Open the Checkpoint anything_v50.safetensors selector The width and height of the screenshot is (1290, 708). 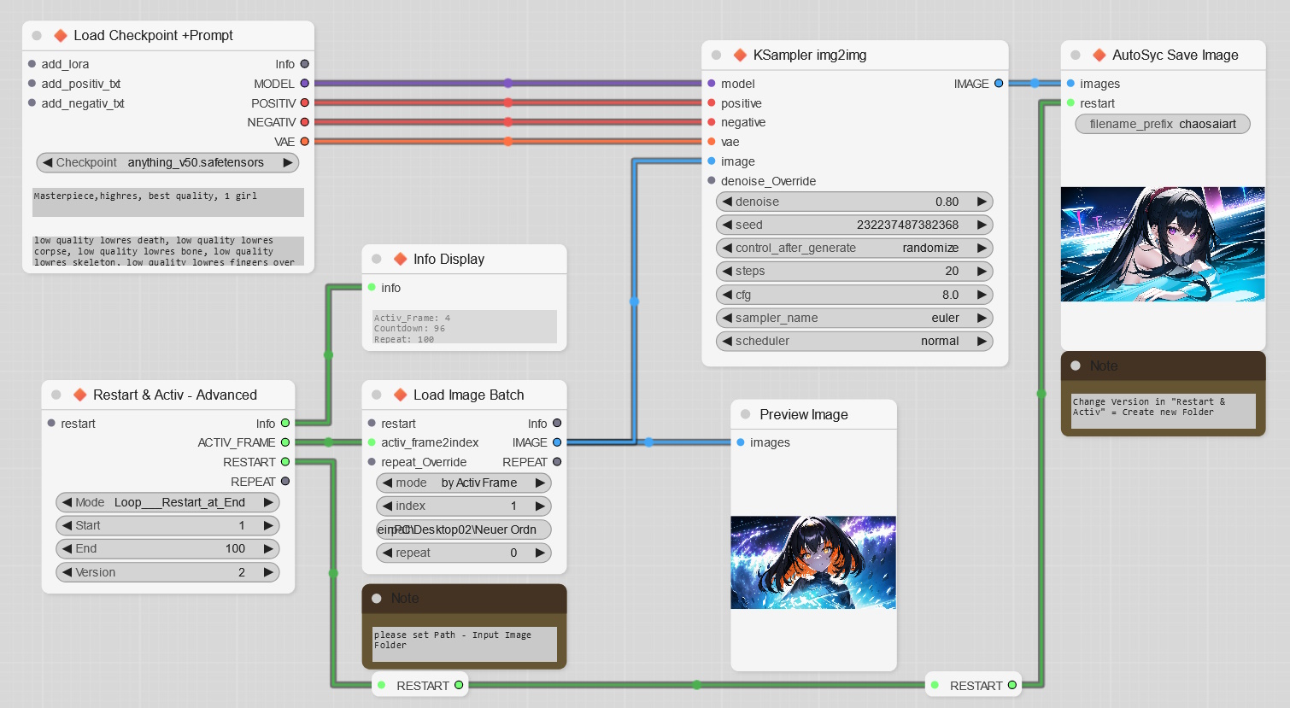(x=167, y=162)
